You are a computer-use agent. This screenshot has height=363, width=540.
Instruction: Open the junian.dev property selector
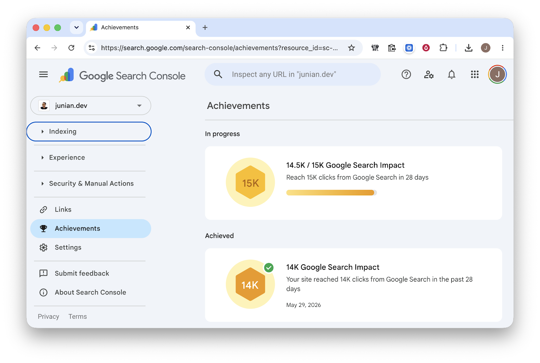coord(91,105)
